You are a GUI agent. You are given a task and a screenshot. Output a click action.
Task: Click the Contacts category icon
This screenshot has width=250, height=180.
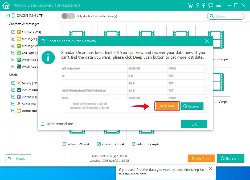coord(19,32)
